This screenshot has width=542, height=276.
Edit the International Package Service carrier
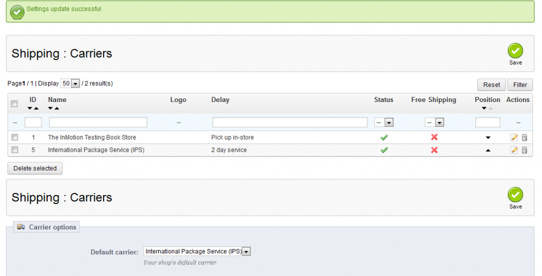[514, 150]
